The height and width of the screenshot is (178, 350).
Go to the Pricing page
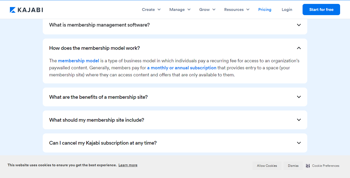265,10
